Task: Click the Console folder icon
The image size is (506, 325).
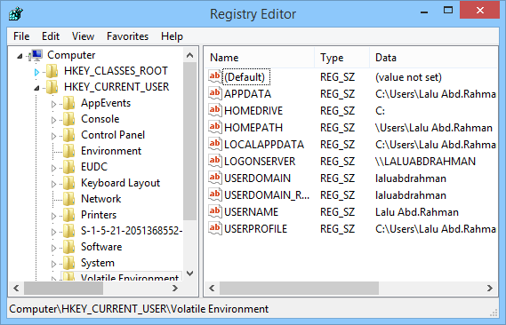Action: pyautogui.click(x=68, y=119)
